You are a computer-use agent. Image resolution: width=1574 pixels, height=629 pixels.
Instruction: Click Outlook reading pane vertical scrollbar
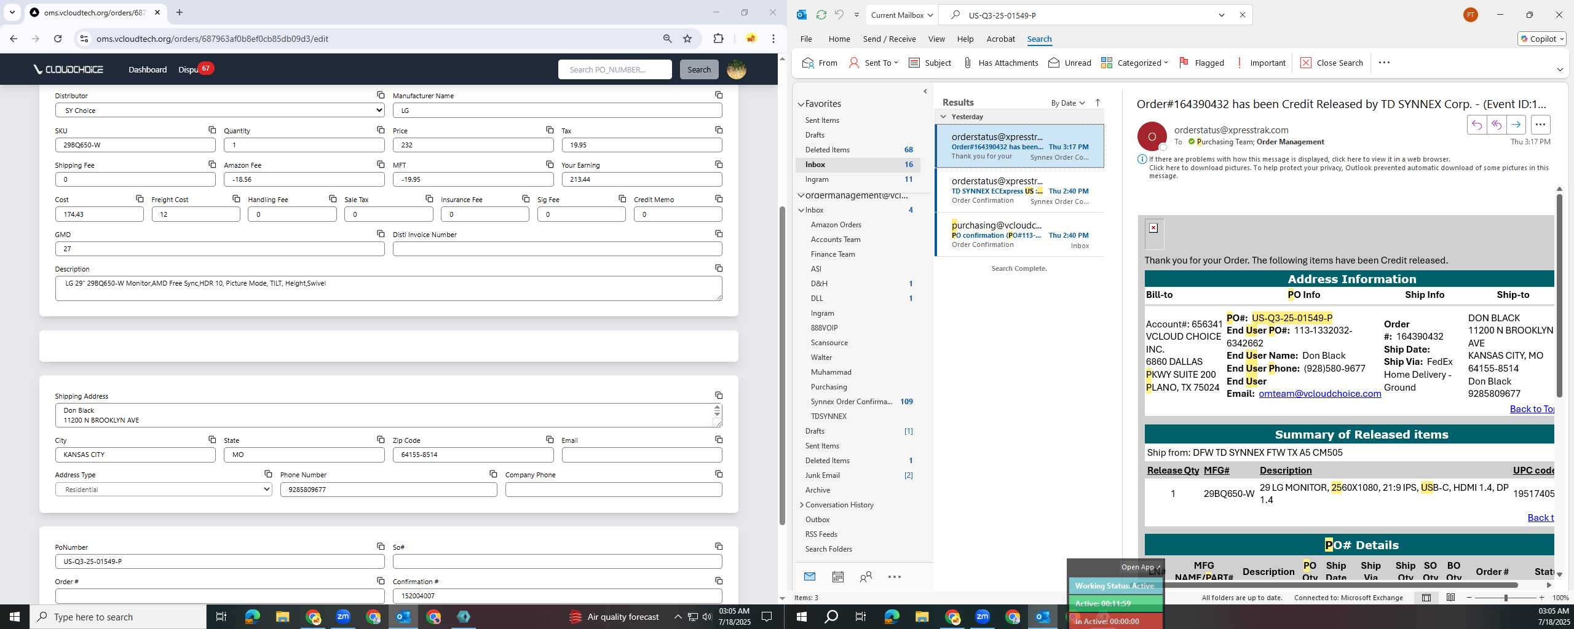(x=1559, y=295)
